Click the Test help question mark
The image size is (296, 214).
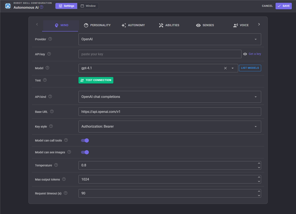tap(45, 80)
